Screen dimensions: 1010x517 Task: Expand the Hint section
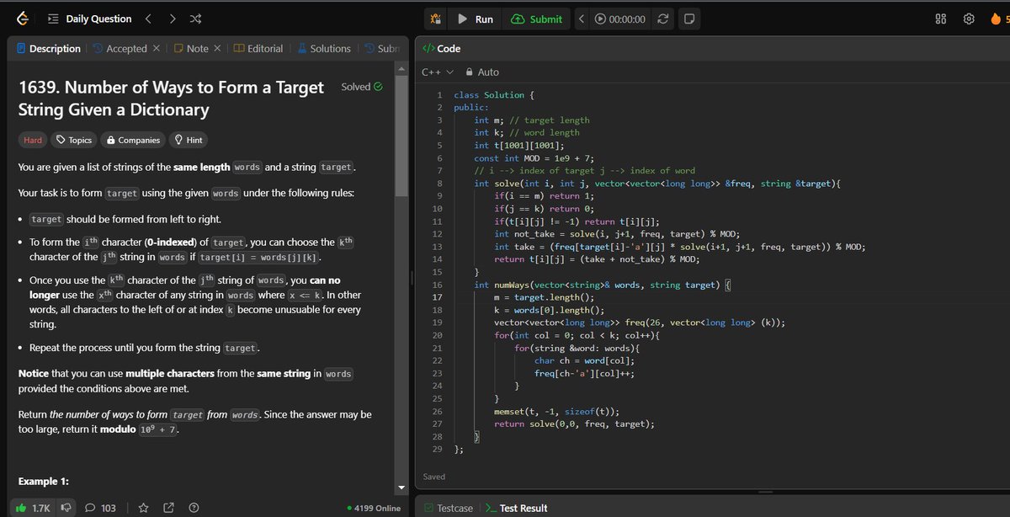click(x=189, y=139)
